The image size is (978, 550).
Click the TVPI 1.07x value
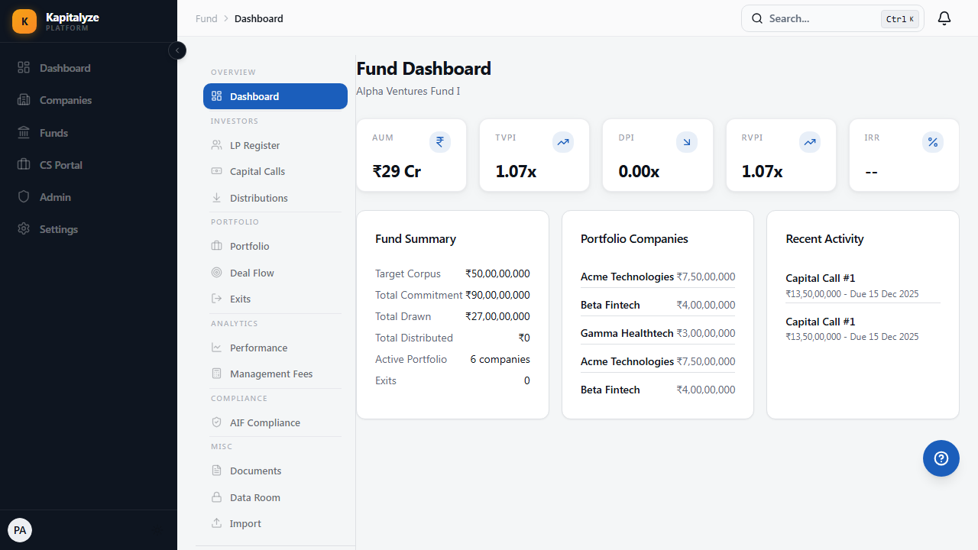coord(516,171)
